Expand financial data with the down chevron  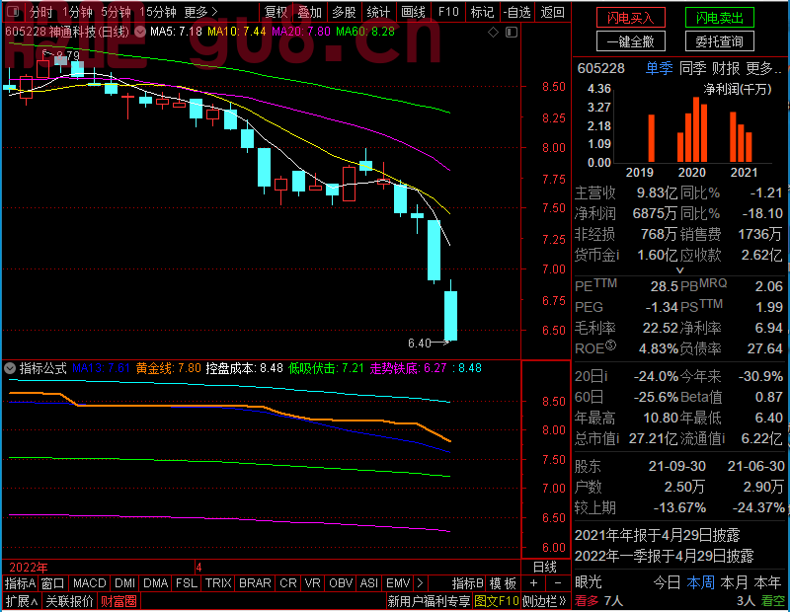679,270
